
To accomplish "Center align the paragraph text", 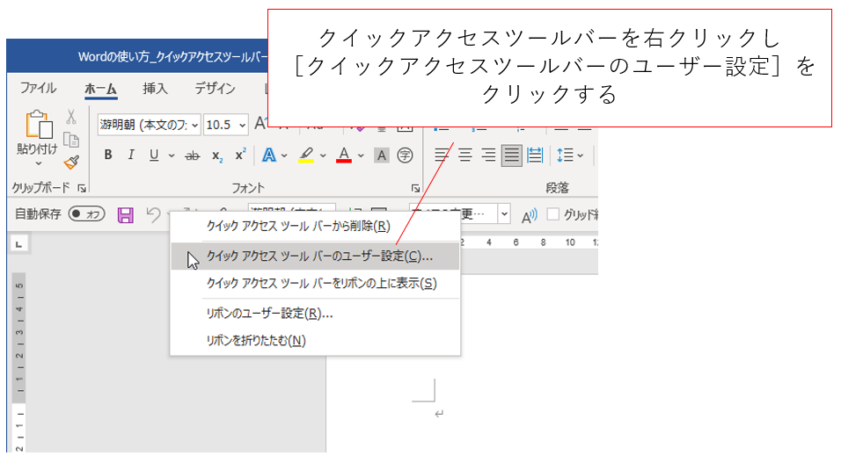I will pos(465,156).
